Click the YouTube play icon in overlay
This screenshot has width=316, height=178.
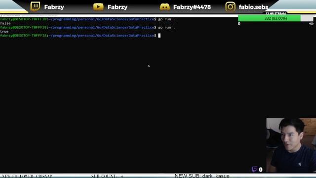[98, 7]
